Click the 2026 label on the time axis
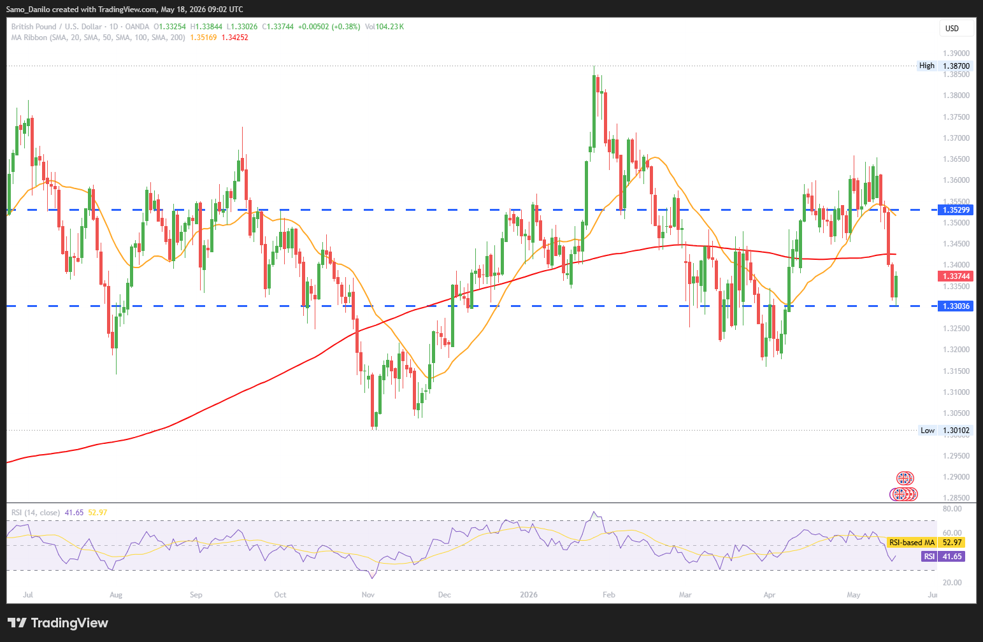Screen dimensions: 983x642 pos(529,595)
